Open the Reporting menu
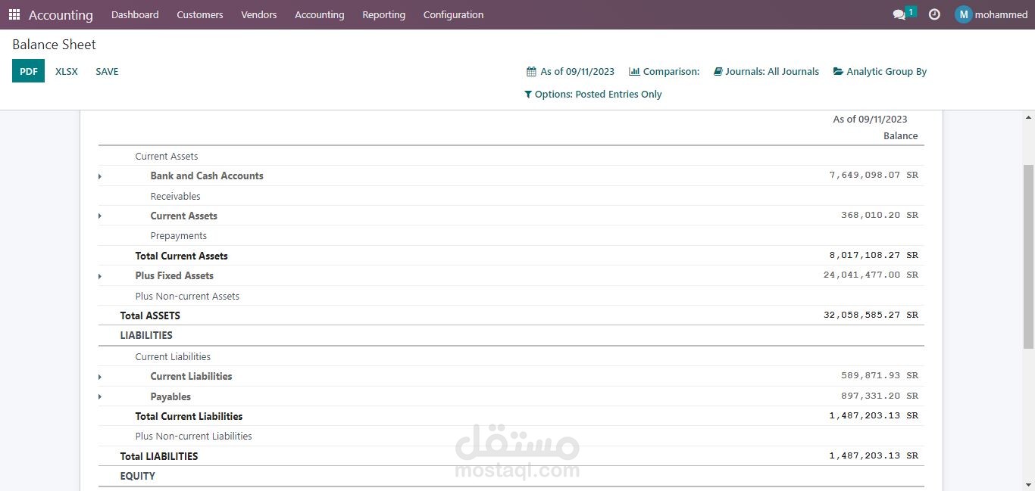1035x491 pixels. [383, 14]
